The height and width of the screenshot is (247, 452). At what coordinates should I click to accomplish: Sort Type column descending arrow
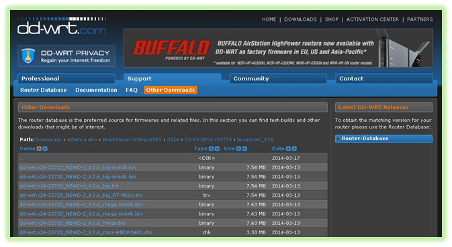click(x=211, y=149)
